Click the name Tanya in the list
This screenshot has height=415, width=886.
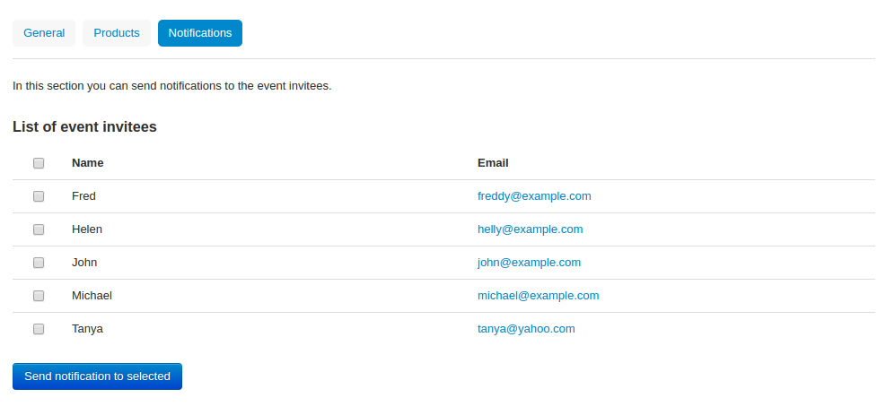(x=87, y=329)
